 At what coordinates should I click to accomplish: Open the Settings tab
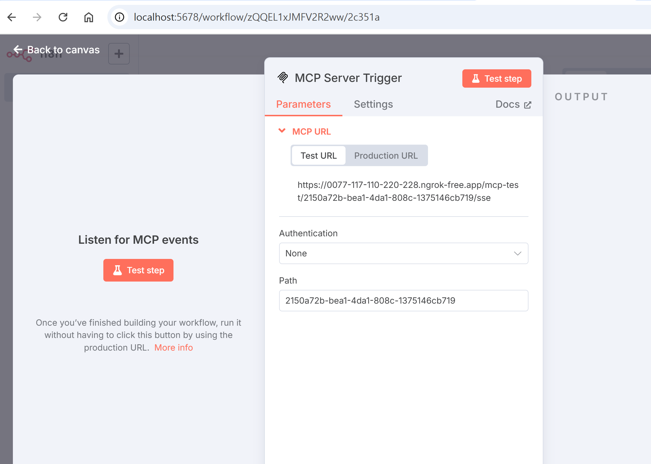pyautogui.click(x=373, y=104)
